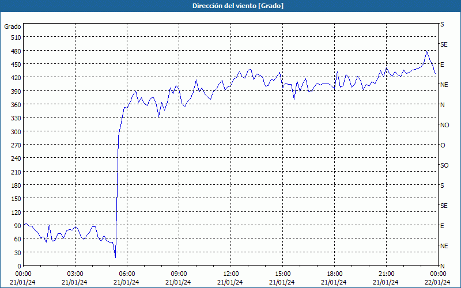The image size is (461, 288).
Task: Click the 330 axis value
Action: (x=16, y=118)
